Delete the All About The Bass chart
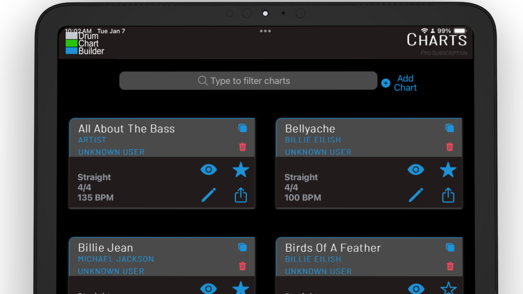Viewport: 523px width, 294px height. [243, 147]
